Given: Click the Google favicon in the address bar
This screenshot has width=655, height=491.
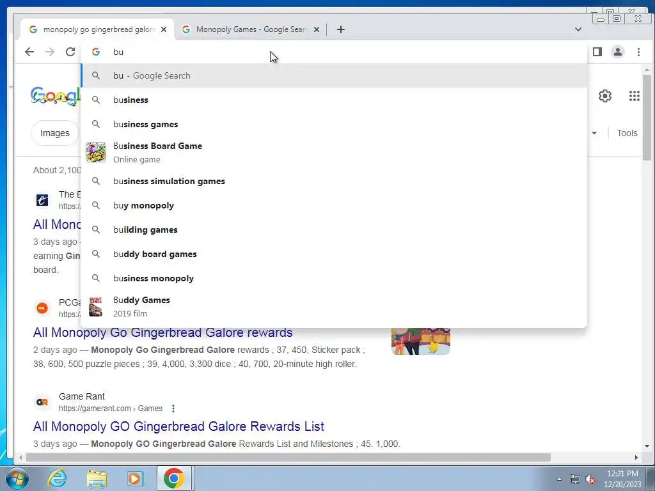Looking at the screenshot, I should tap(96, 52).
